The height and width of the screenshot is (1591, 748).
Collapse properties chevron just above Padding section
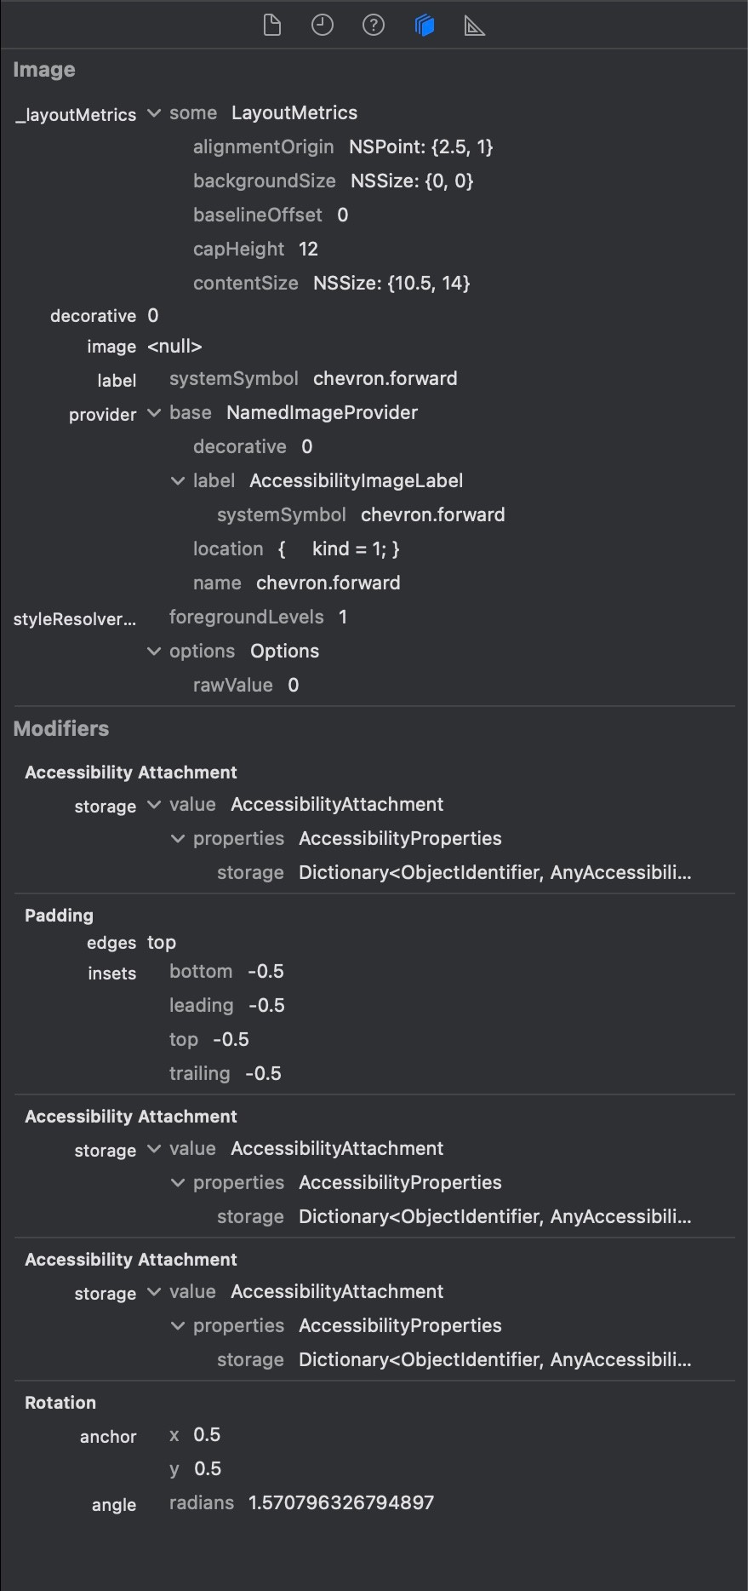pyautogui.click(x=178, y=839)
